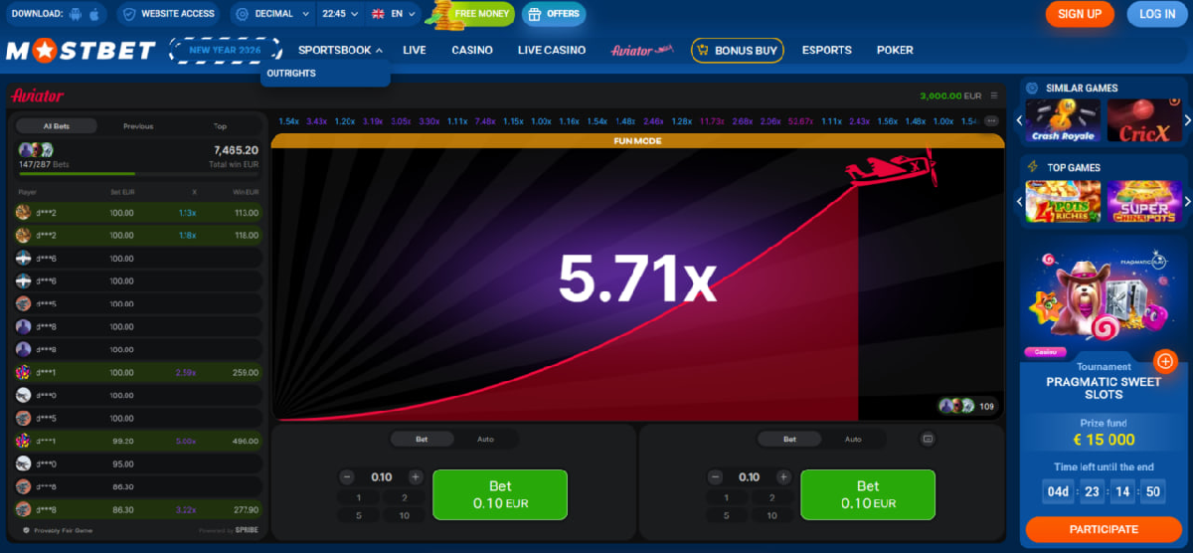This screenshot has width=1193, height=553.
Task: Go home via the Mostbet logo
Action: point(81,50)
